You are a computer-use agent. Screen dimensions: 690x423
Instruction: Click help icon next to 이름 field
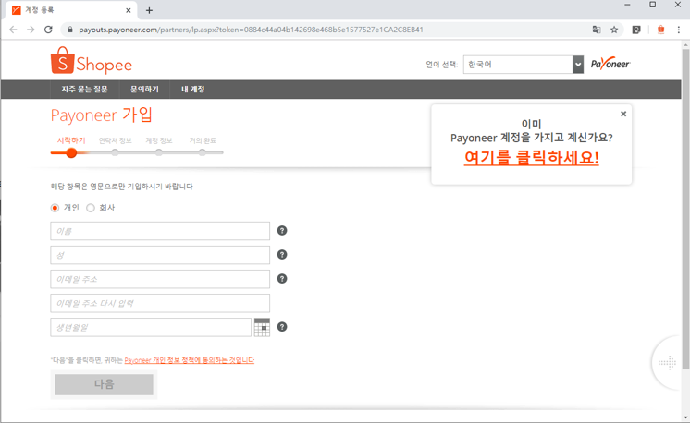point(282,231)
